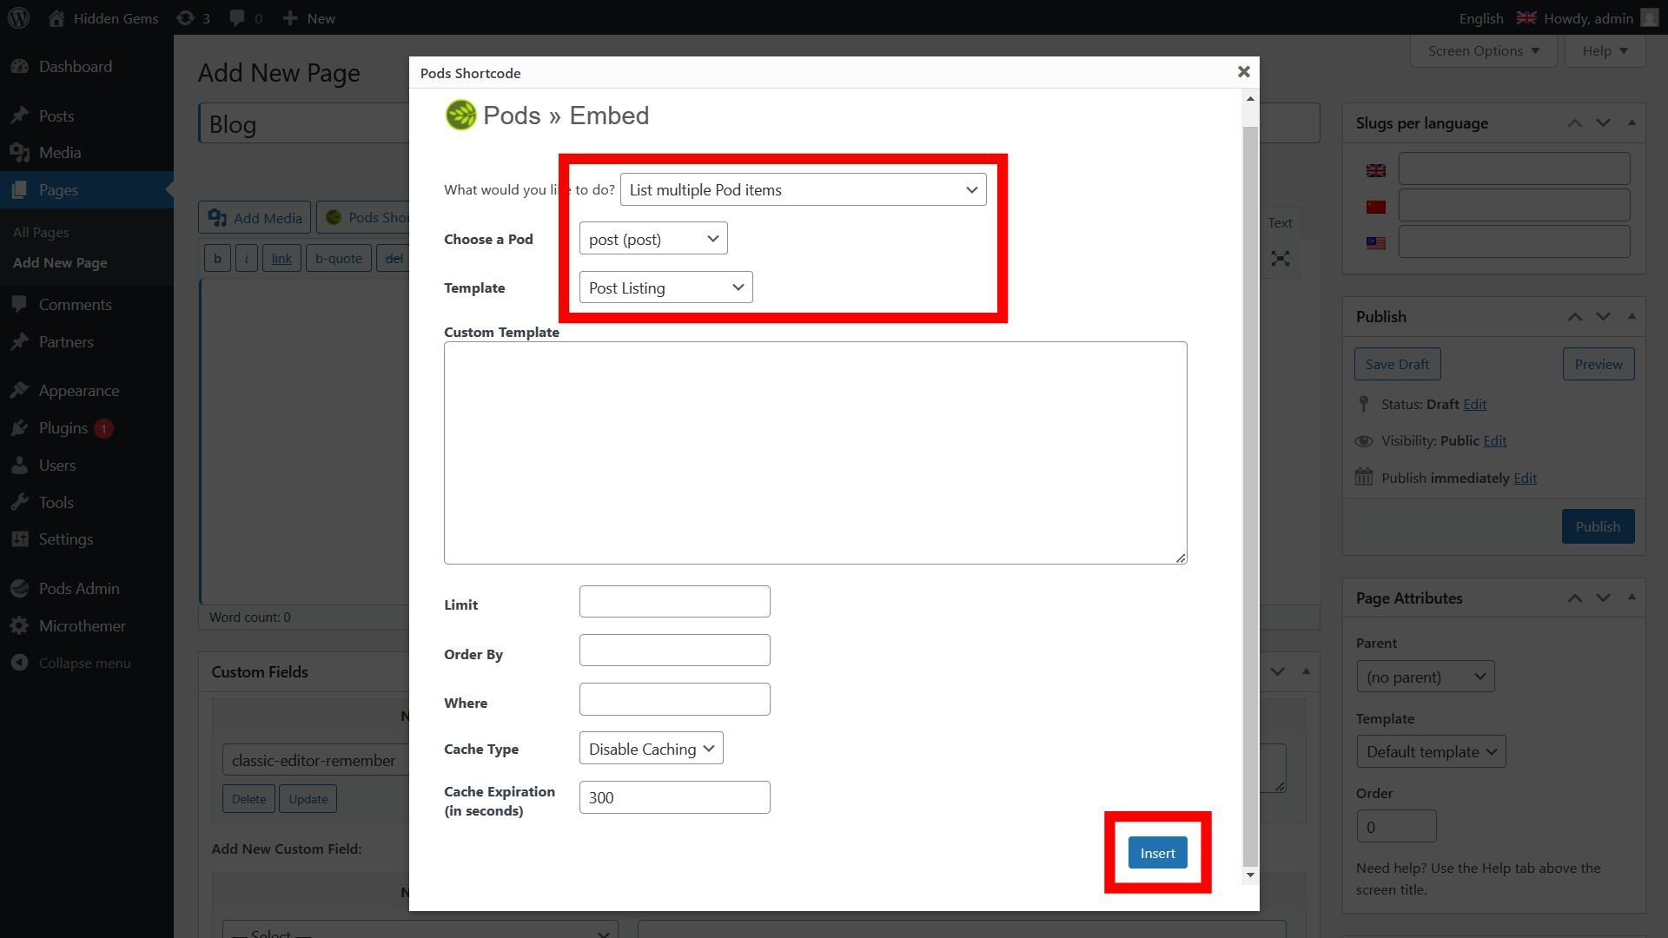The image size is (1668, 938).
Task: Open the Media library menu
Action: tap(60, 152)
